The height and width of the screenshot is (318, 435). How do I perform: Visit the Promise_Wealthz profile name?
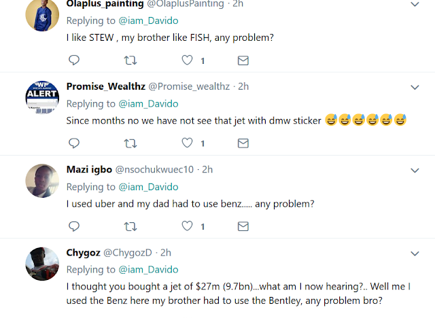coord(105,86)
